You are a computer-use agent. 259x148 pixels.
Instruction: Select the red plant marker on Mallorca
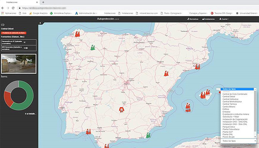pos(203,95)
